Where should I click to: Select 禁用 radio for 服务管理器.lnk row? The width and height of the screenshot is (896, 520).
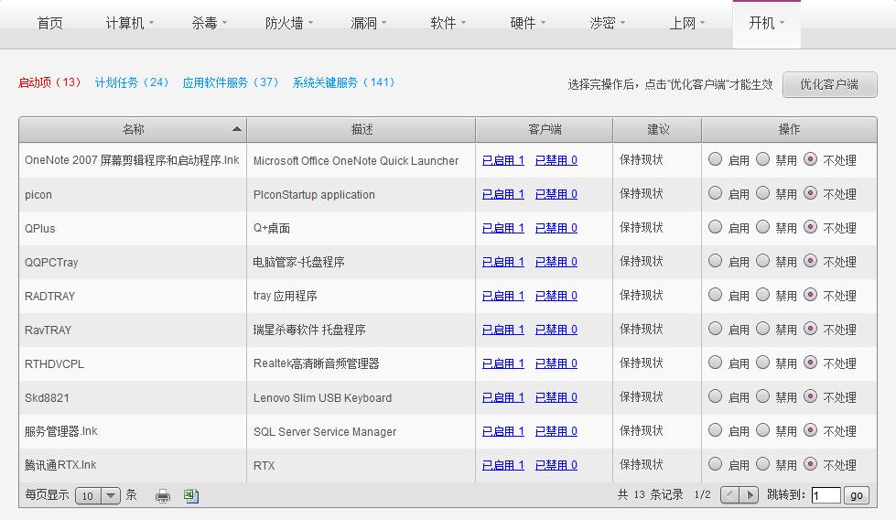[763, 430]
